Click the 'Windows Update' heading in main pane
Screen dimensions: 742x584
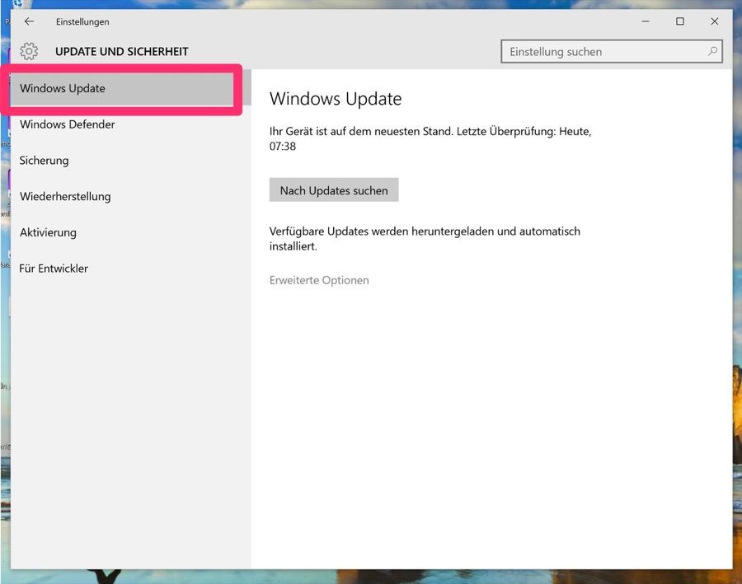pyautogui.click(x=336, y=99)
